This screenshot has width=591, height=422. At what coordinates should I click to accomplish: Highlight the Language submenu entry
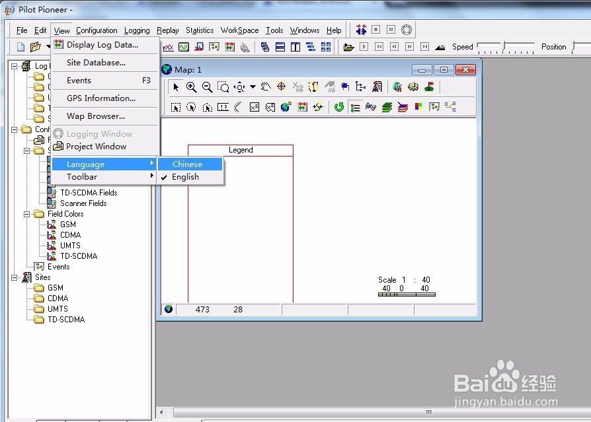tap(105, 164)
